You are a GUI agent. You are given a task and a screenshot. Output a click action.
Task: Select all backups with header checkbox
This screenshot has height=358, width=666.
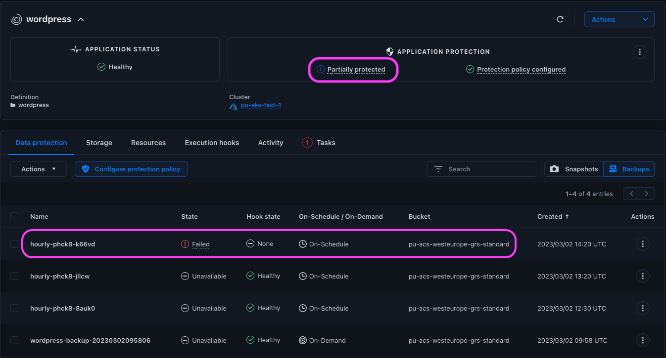(14, 216)
